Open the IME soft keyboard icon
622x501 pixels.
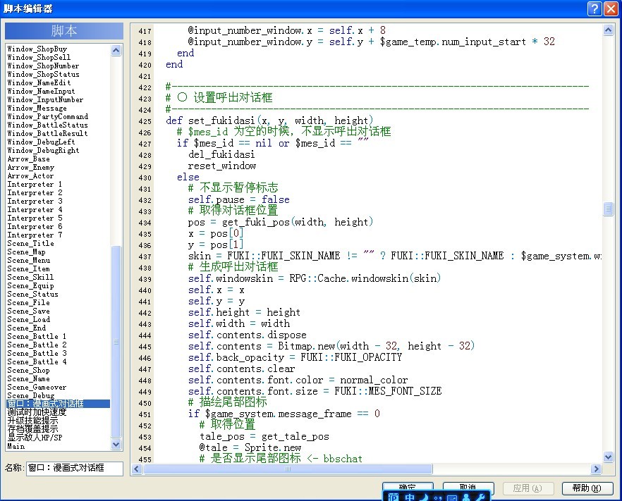[x=451, y=497]
